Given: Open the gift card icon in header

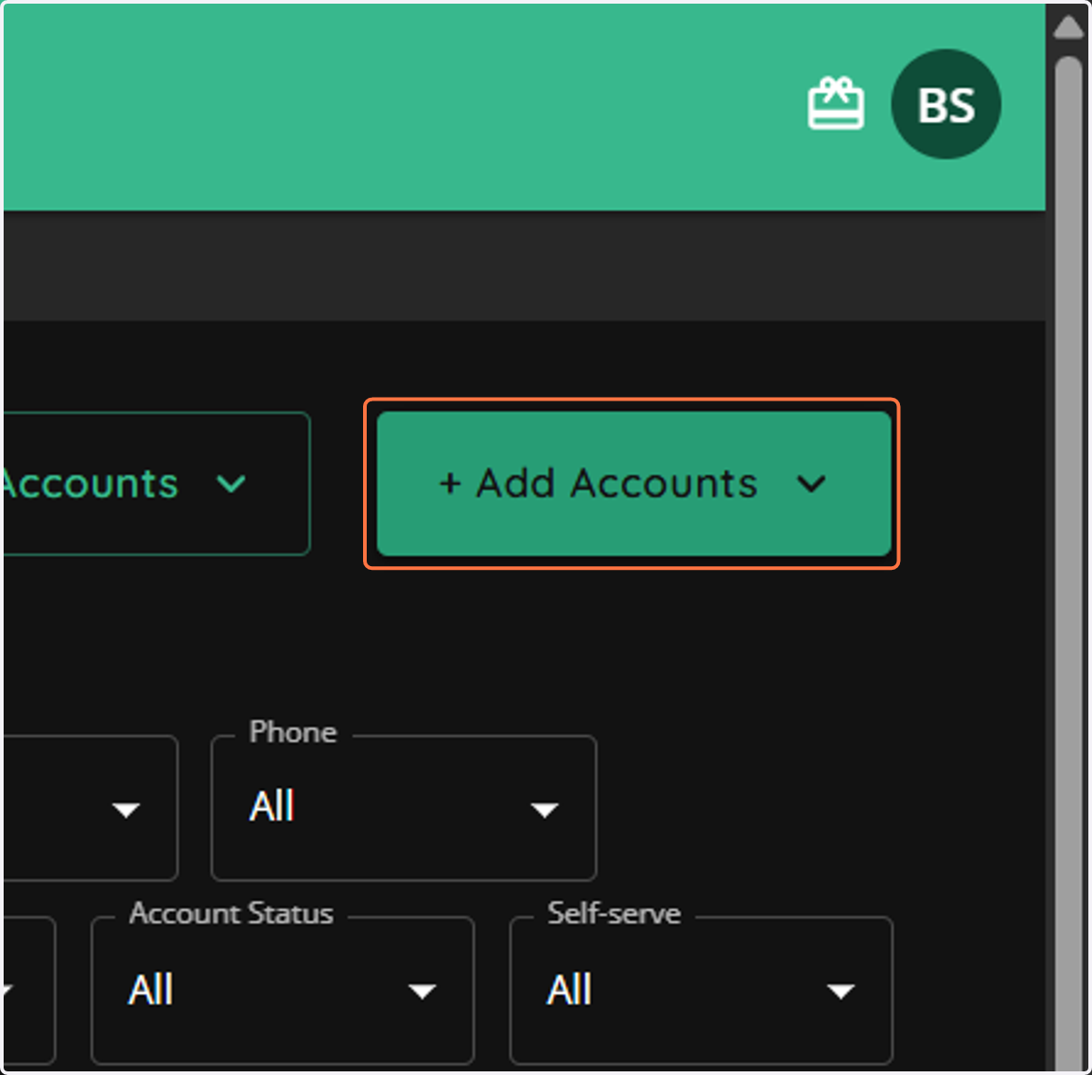Looking at the screenshot, I should click(835, 105).
